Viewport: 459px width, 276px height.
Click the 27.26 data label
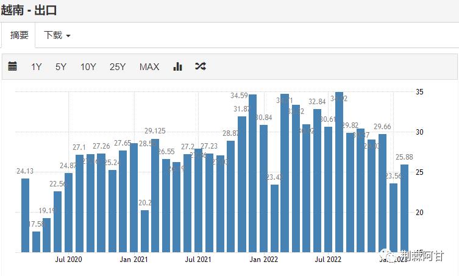tap(101, 146)
